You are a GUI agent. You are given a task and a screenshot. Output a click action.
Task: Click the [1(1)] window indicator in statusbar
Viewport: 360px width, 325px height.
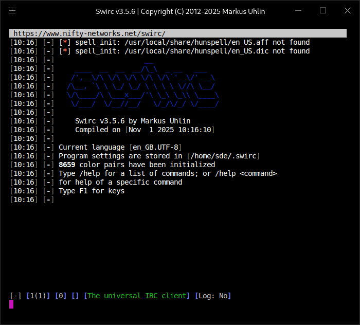[38, 296]
